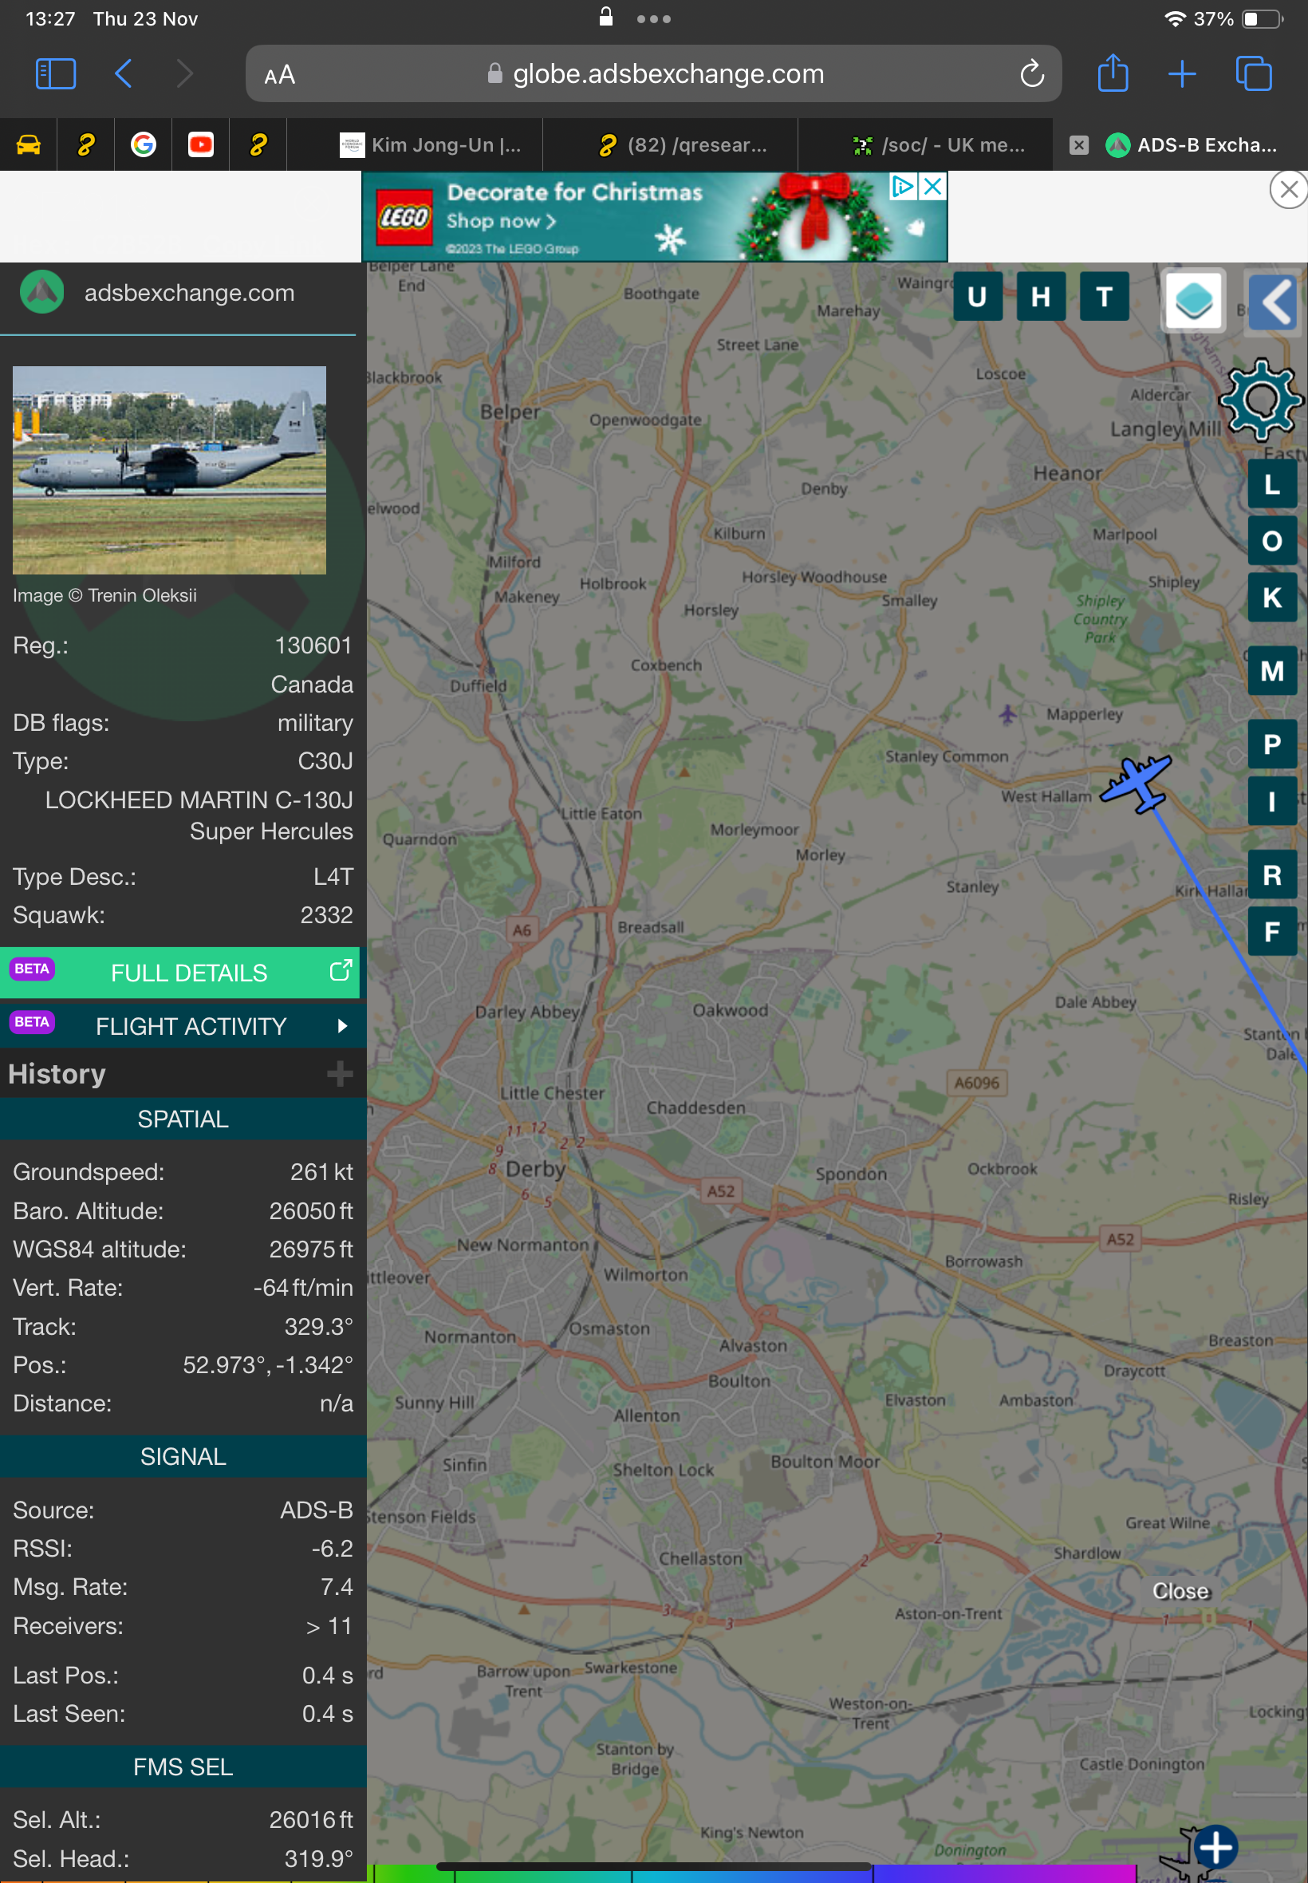Toggle the H map button
This screenshot has height=1883, width=1308.
coord(1041,296)
